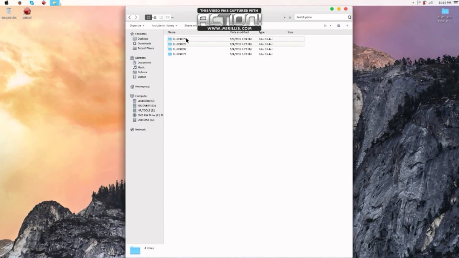The height and width of the screenshot is (258, 459).
Task: Select the BLUS30192 folder
Action: pyautogui.click(x=236, y=49)
